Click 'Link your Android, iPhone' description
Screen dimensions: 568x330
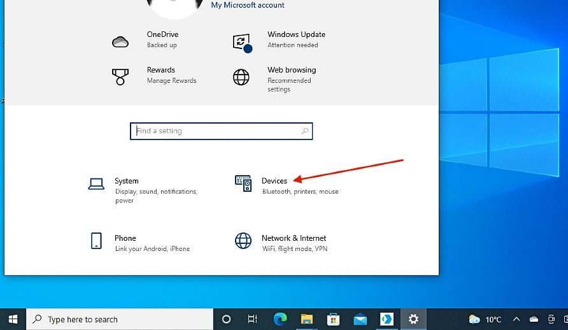[x=152, y=248]
